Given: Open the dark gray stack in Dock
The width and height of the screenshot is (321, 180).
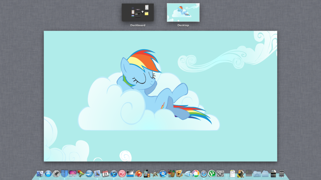Looking at the screenshot, I should (249, 174).
